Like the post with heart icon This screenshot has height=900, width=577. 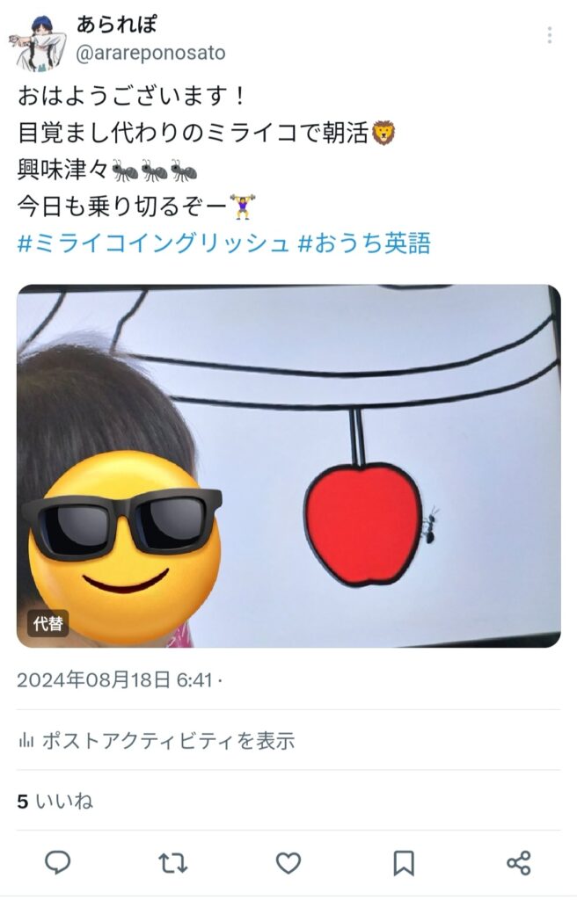(x=288, y=863)
